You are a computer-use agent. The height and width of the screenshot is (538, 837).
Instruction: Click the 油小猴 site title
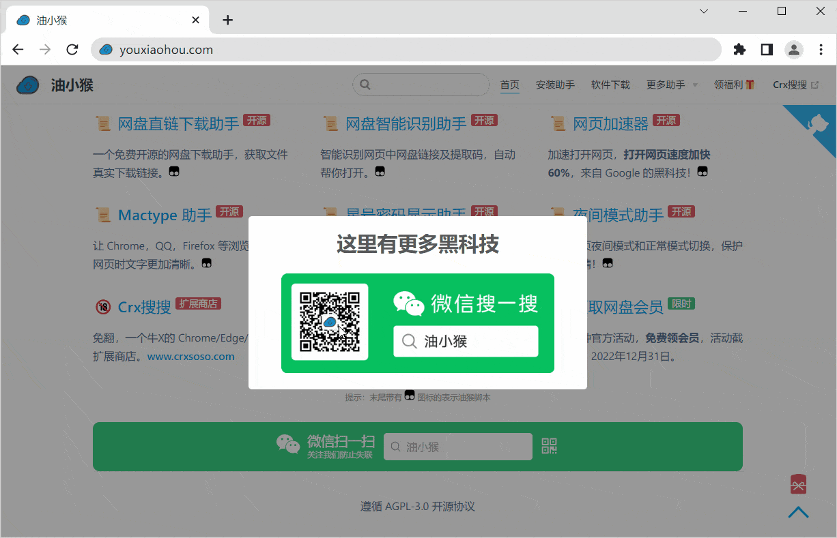pos(72,85)
